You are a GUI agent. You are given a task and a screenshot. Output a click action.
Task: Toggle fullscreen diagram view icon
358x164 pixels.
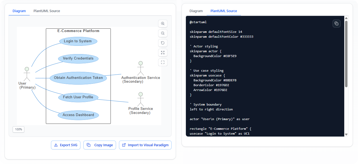163,62
